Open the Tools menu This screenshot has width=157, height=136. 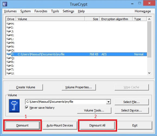55,11
